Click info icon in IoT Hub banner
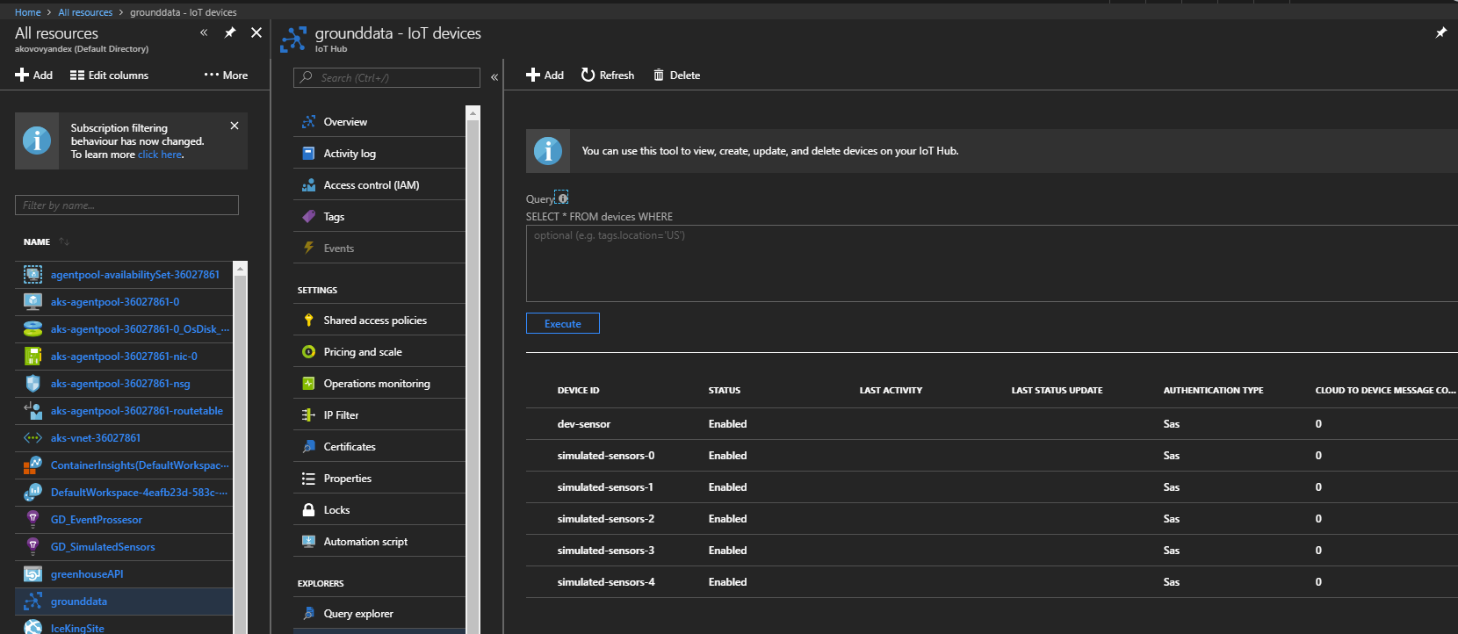Screen dimensions: 1458x634 [548, 151]
